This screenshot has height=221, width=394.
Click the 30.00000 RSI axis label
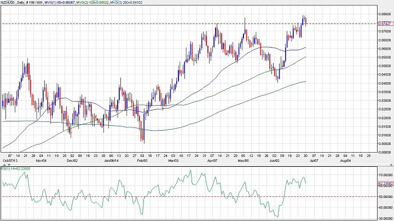386,218
